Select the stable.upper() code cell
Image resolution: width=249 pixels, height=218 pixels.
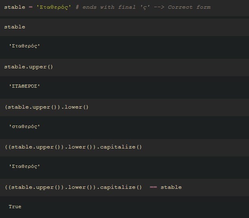(124, 68)
